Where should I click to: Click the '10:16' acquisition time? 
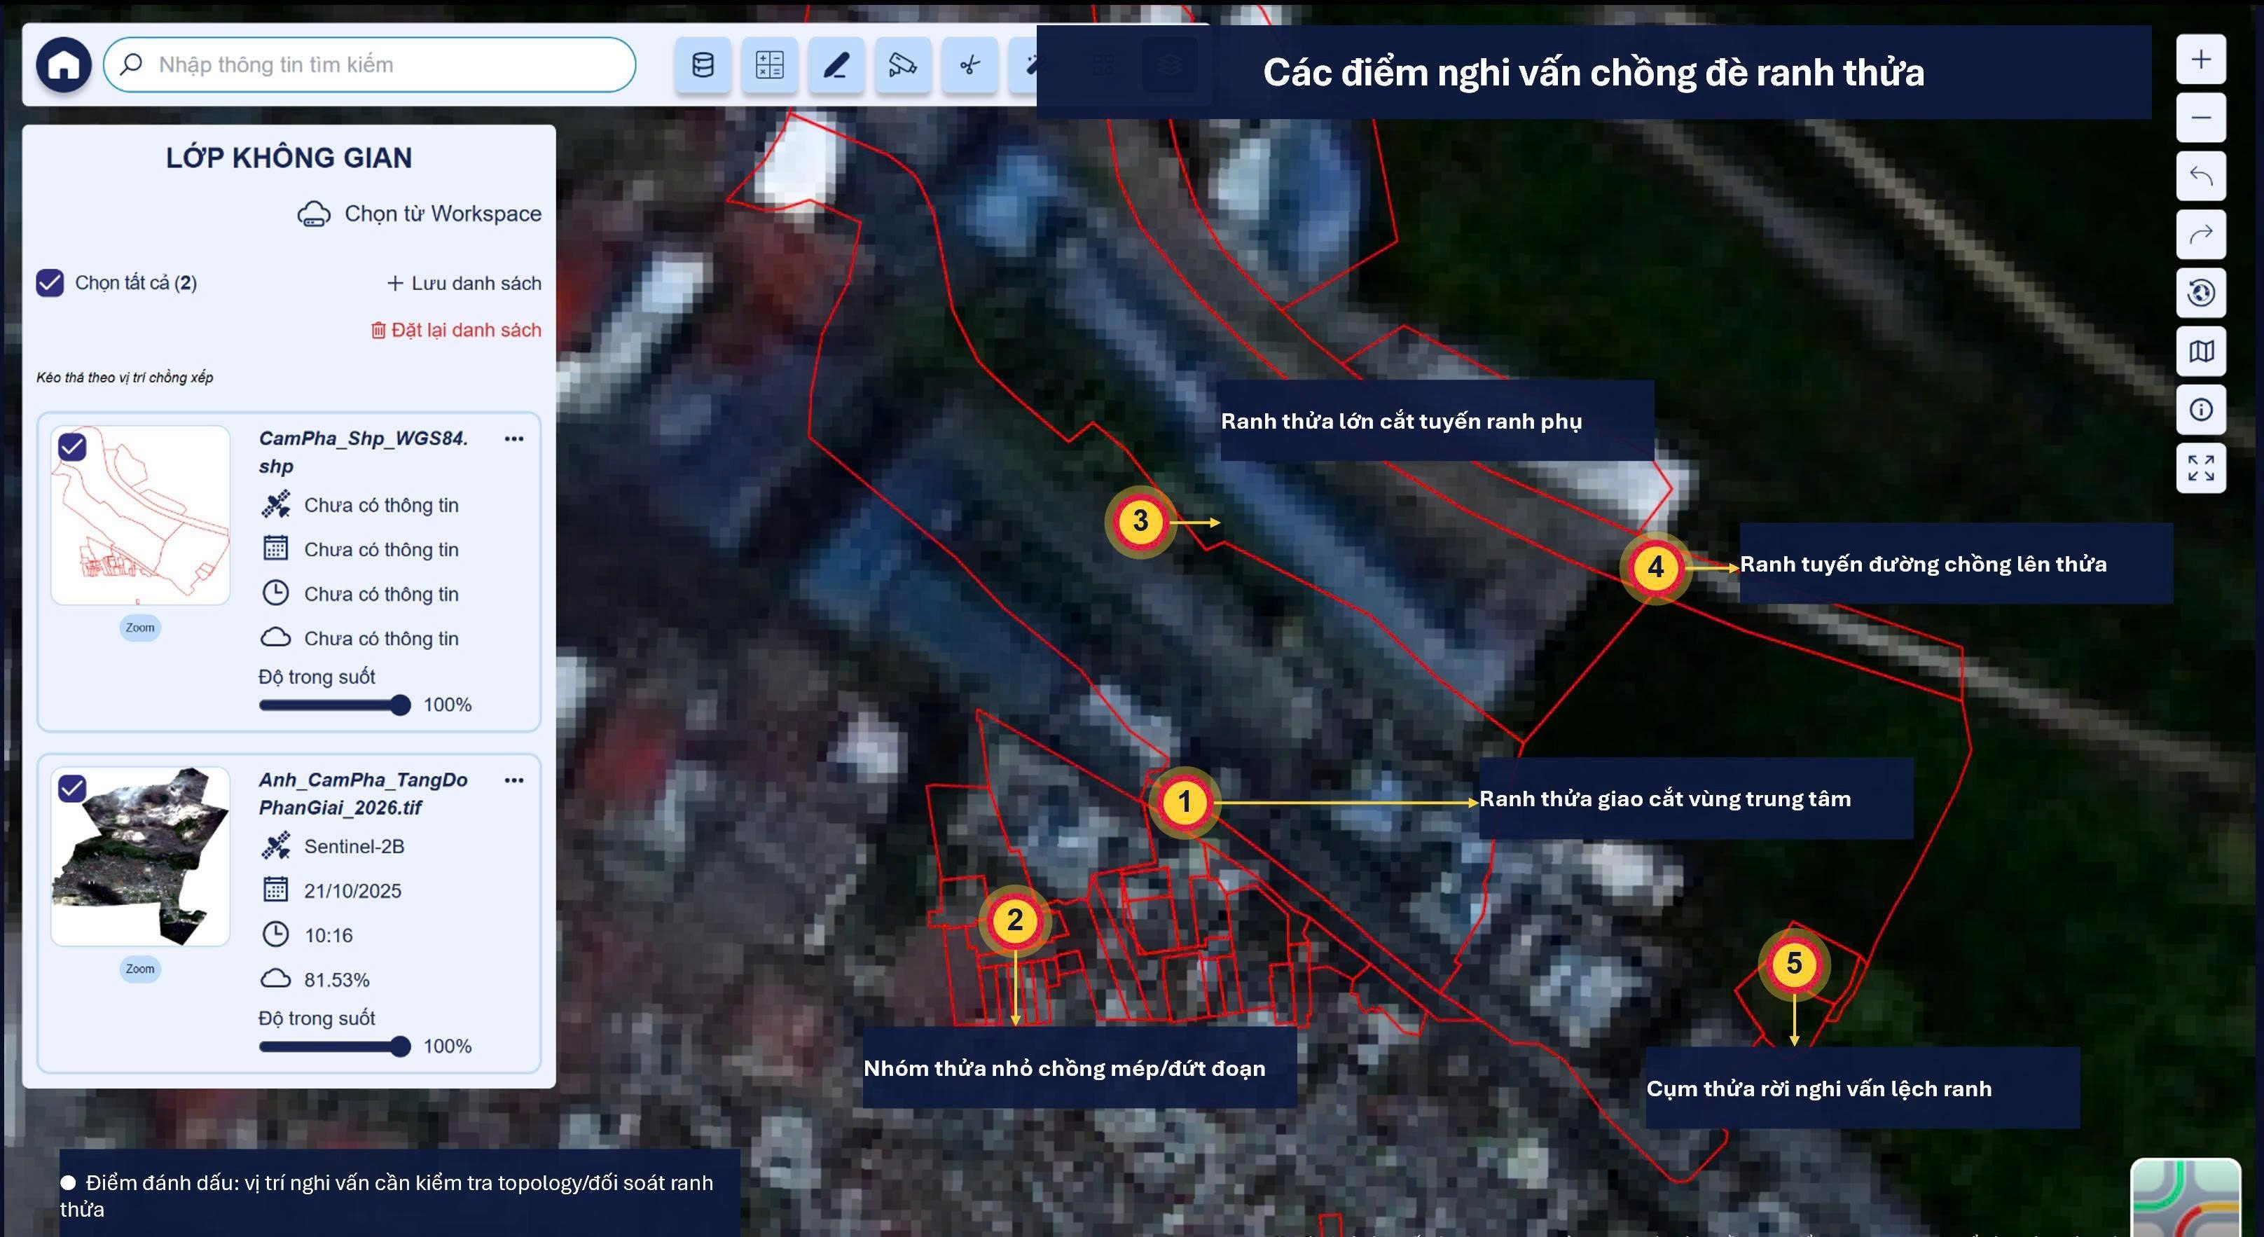pos(329,936)
